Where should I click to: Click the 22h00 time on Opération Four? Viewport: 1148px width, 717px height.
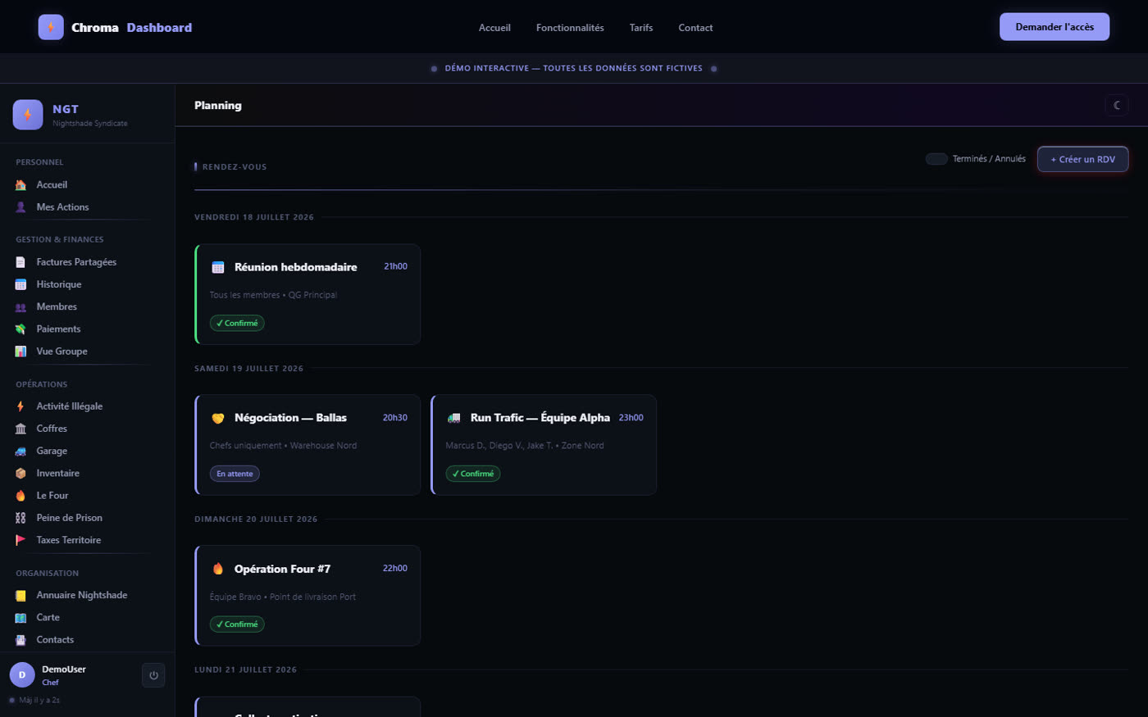[395, 569]
